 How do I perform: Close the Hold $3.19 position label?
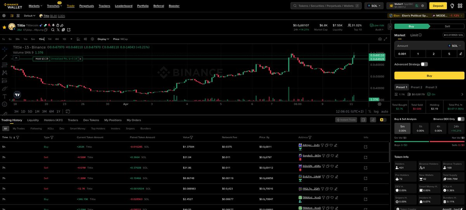81,59
